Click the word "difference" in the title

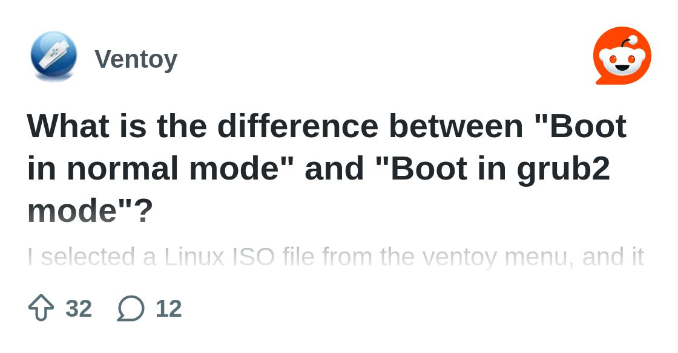(x=297, y=126)
